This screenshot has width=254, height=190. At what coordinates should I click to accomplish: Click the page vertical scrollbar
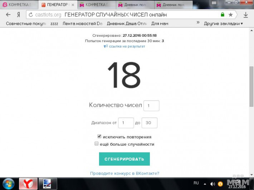tap(251, 86)
